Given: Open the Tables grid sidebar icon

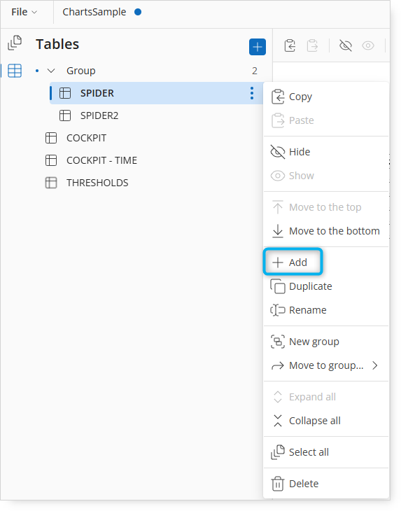Looking at the screenshot, I should (x=15, y=71).
